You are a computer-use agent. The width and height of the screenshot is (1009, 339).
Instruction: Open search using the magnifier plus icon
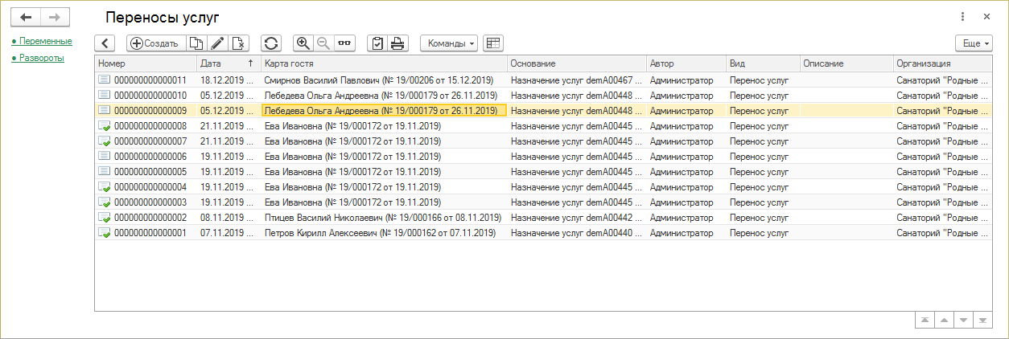click(x=304, y=43)
